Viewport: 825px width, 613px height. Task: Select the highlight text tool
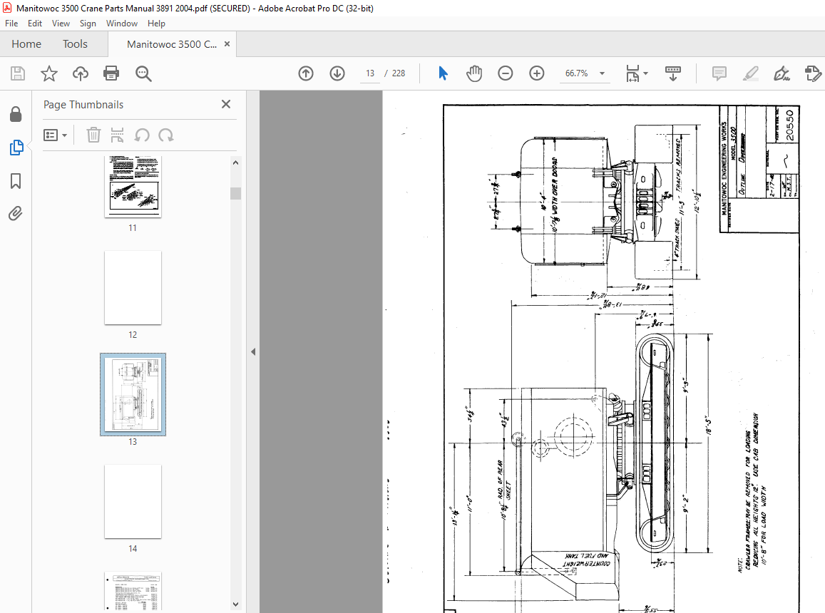pyautogui.click(x=751, y=73)
